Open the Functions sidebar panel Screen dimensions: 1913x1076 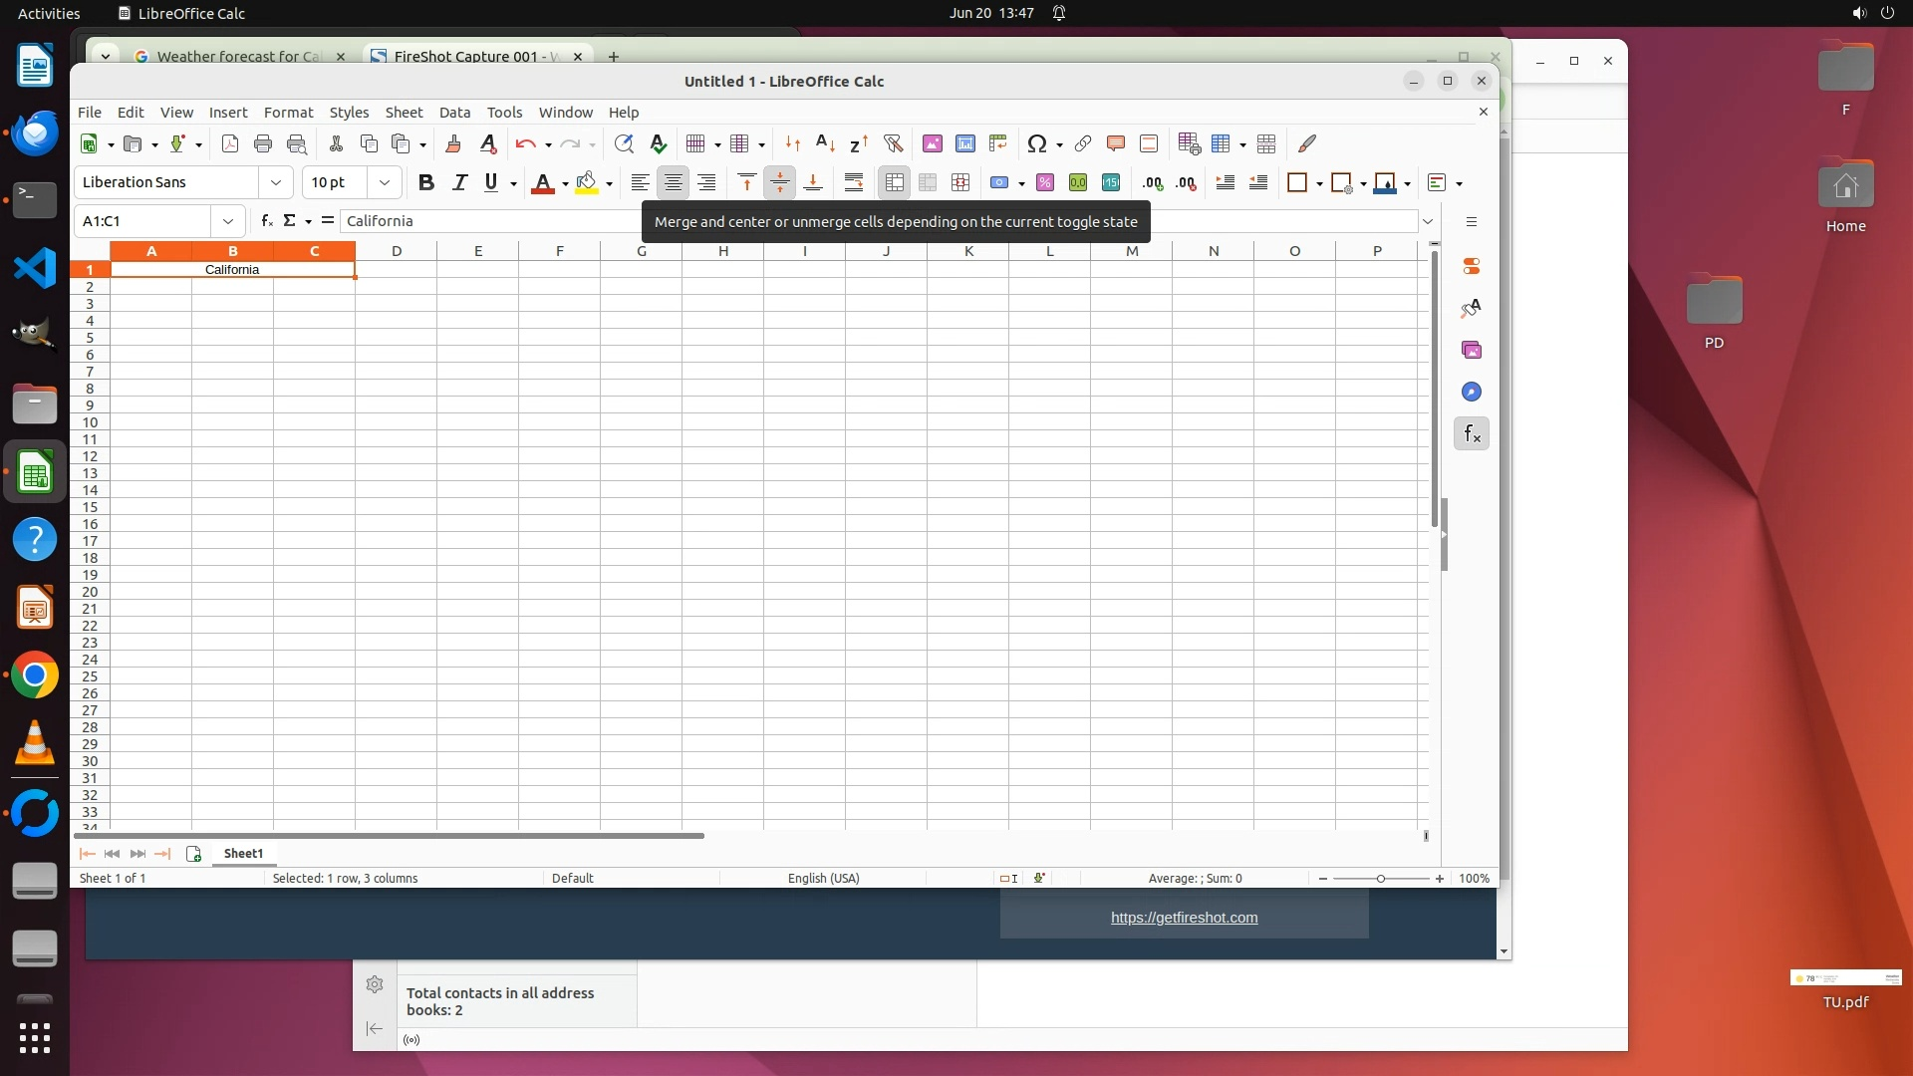1471,433
